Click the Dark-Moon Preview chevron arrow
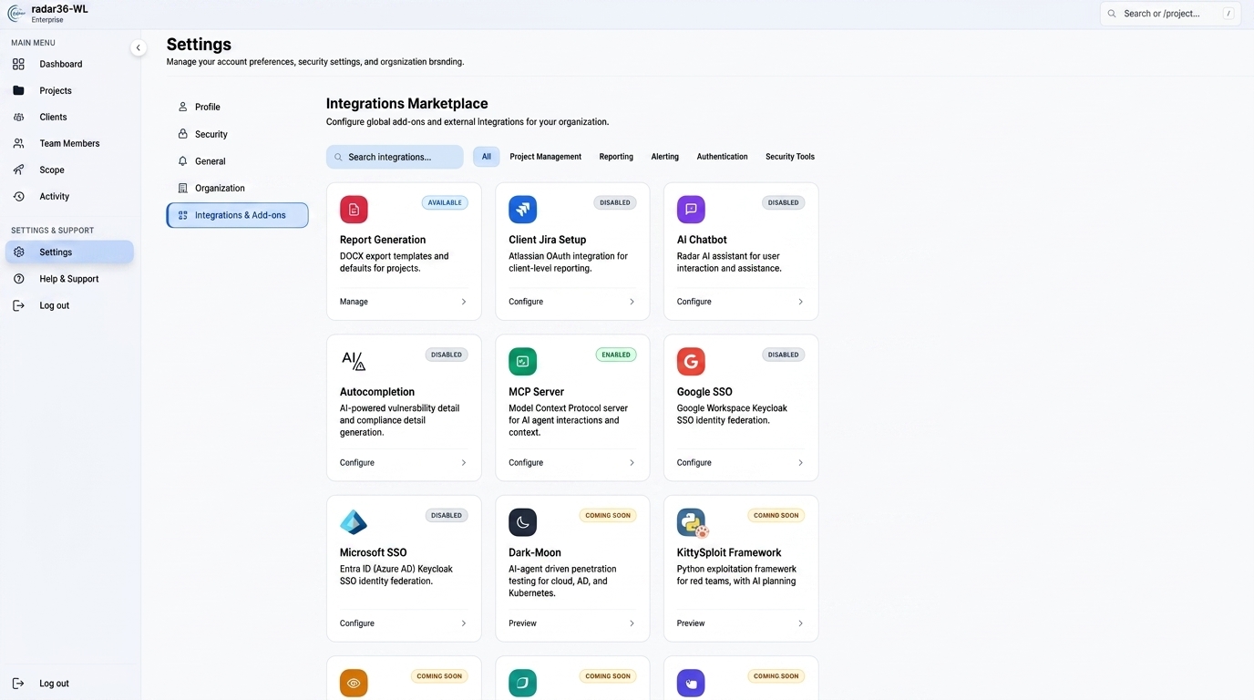This screenshot has width=1254, height=700. pos(632,623)
